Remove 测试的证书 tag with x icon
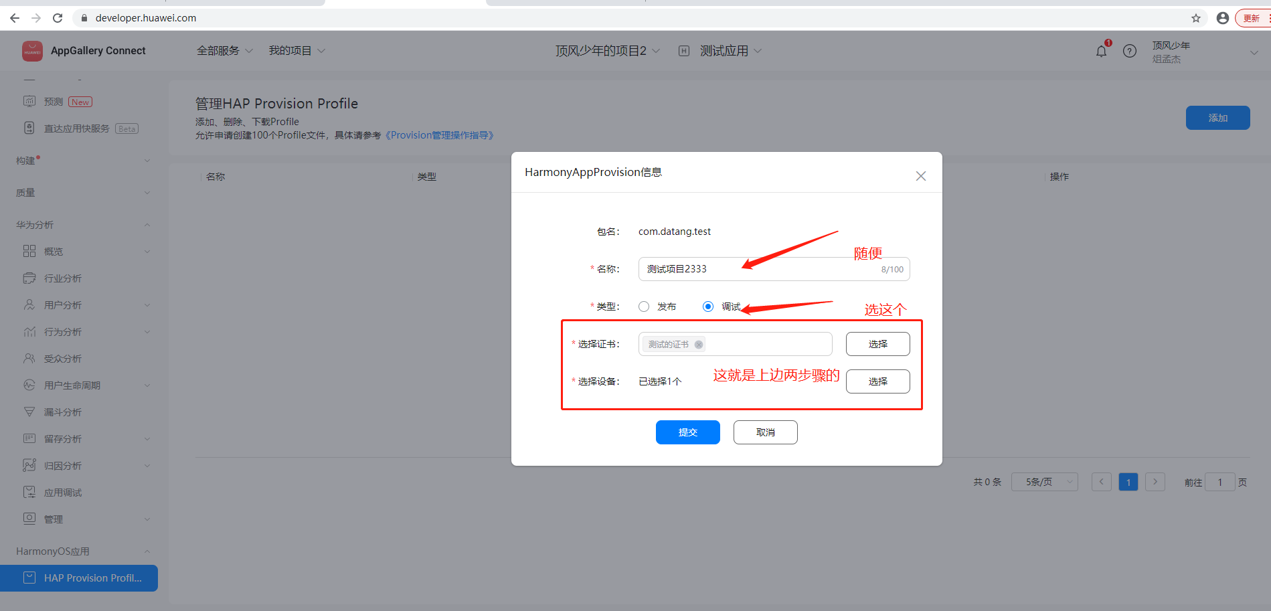1271x611 pixels. 699,345
